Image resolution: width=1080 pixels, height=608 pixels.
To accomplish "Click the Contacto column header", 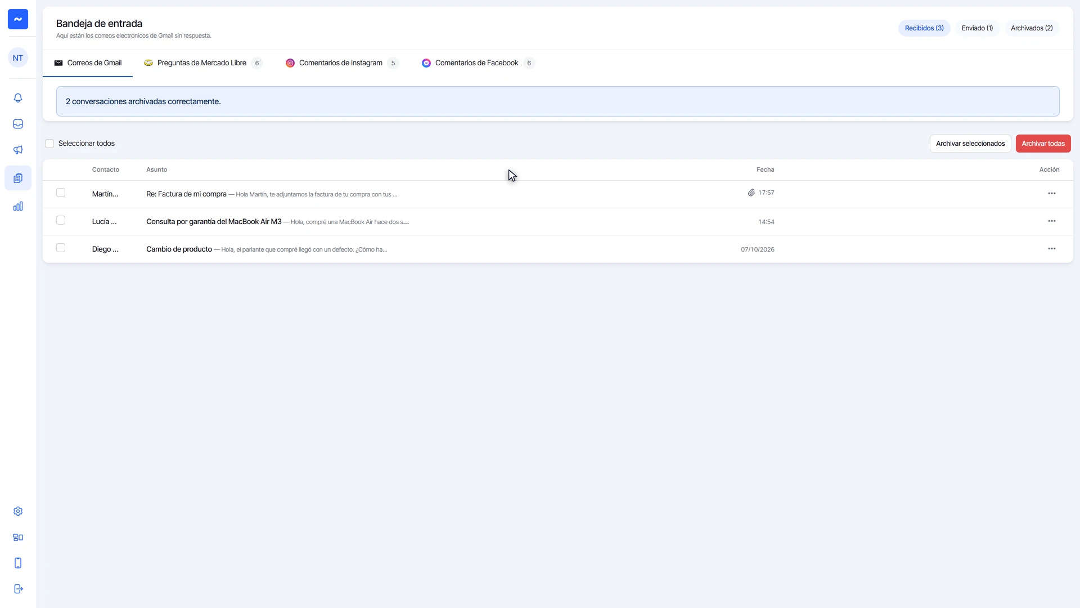I will [x=106, y=169].
